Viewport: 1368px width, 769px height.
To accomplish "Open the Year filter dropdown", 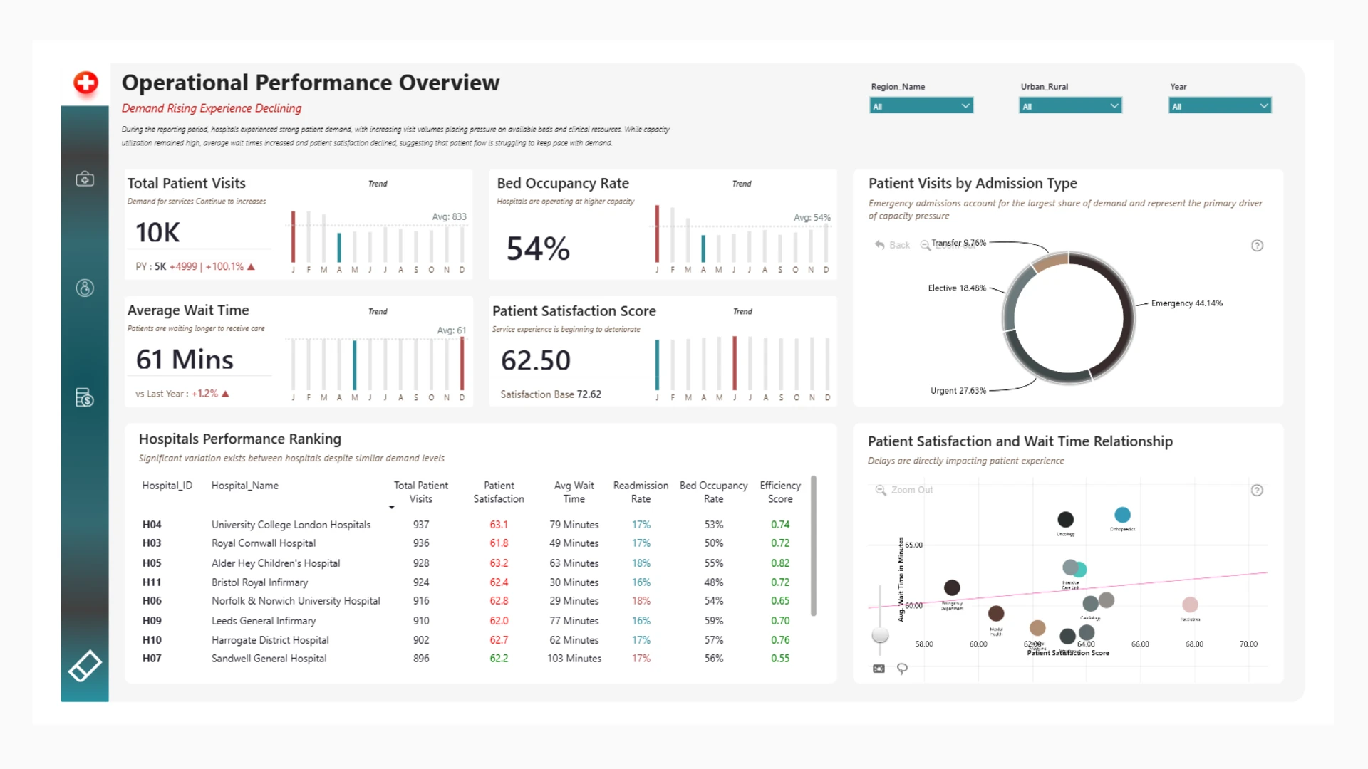I will pos(1220,106).
